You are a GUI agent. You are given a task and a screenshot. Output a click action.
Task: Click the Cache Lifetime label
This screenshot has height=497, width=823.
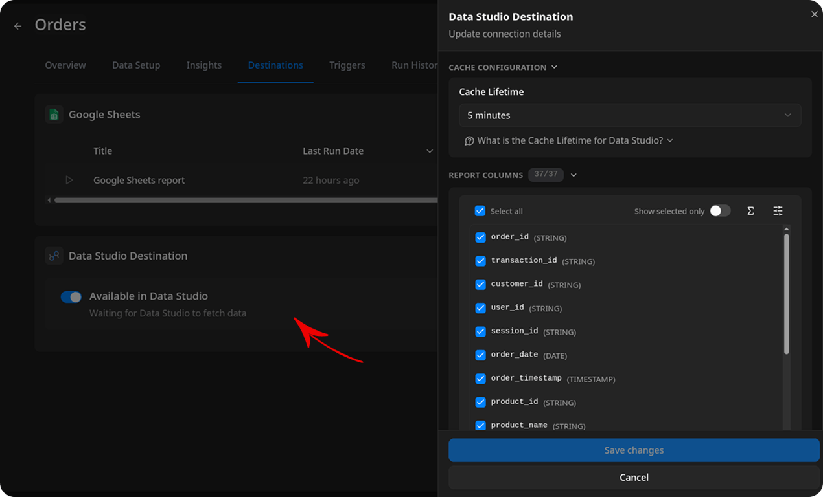(491, 92)
